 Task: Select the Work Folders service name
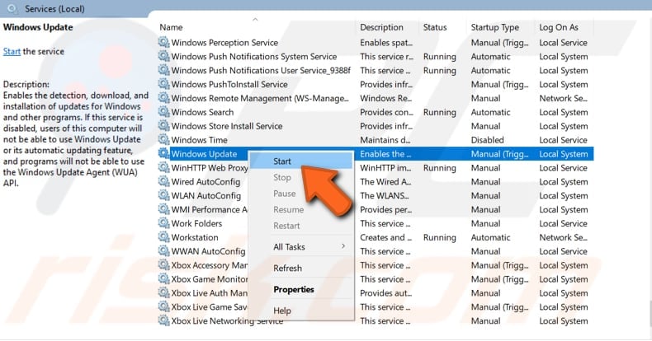[x=196, y=223]
